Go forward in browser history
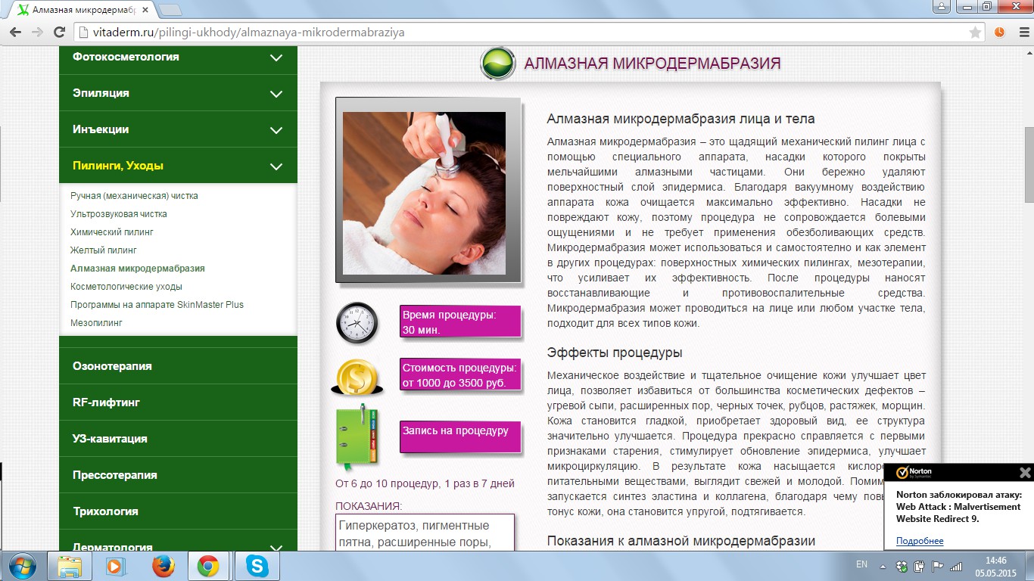1034x581 pixels. click(x=37, y=33)
